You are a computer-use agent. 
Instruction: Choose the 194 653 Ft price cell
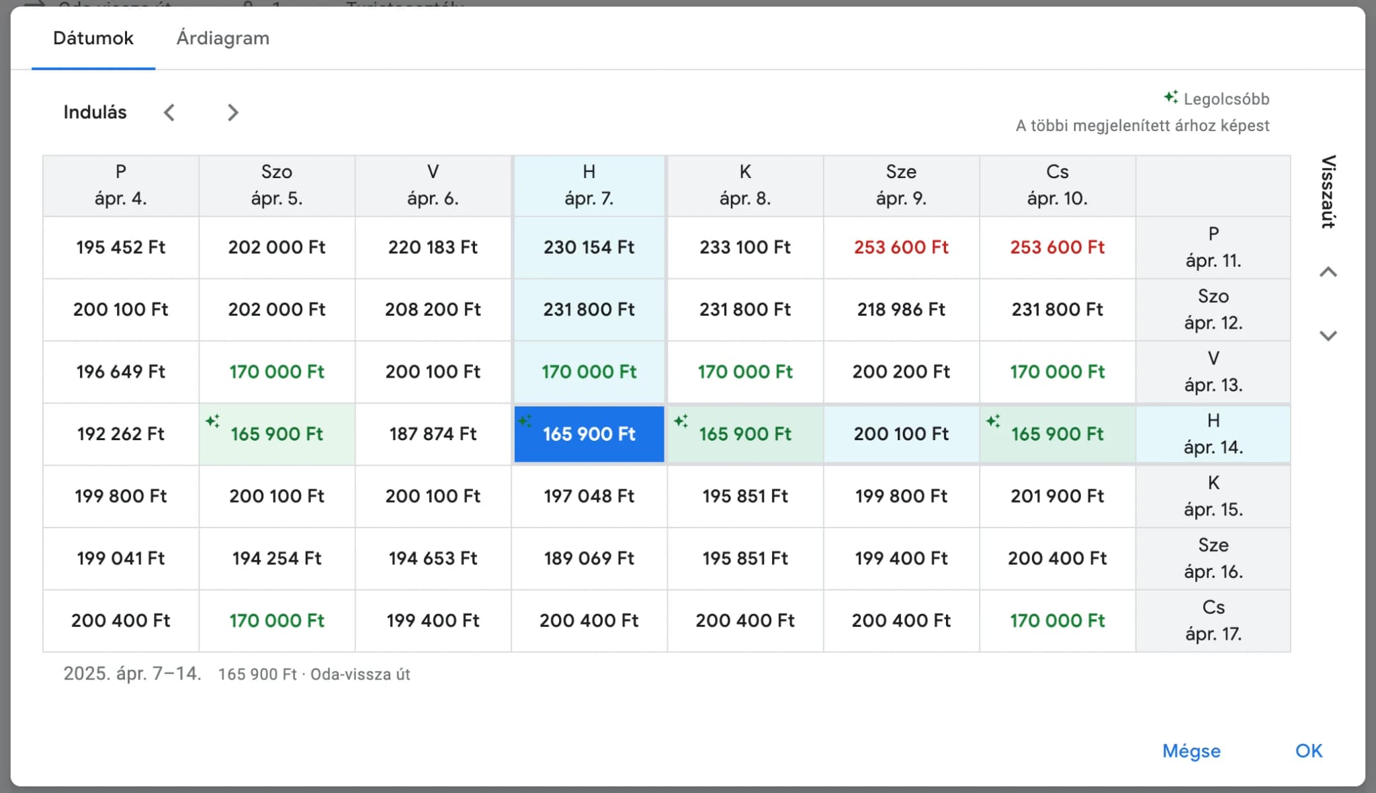click(x=433, y=558)
